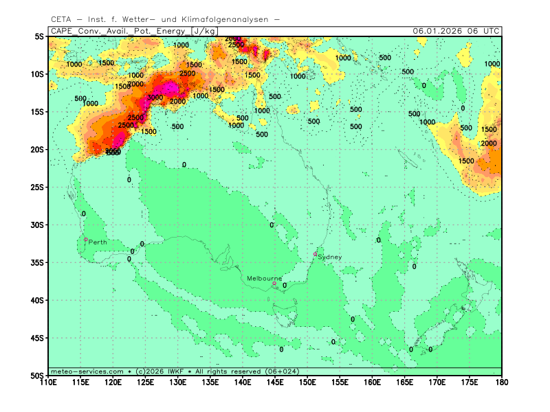Click the 2000 contour label near the eastern edge
Image resolution: width=550 pixels, height=412 pixels.
489,144
